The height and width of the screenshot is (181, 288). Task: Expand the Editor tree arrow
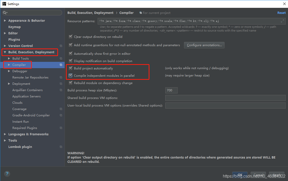point(5,33)
